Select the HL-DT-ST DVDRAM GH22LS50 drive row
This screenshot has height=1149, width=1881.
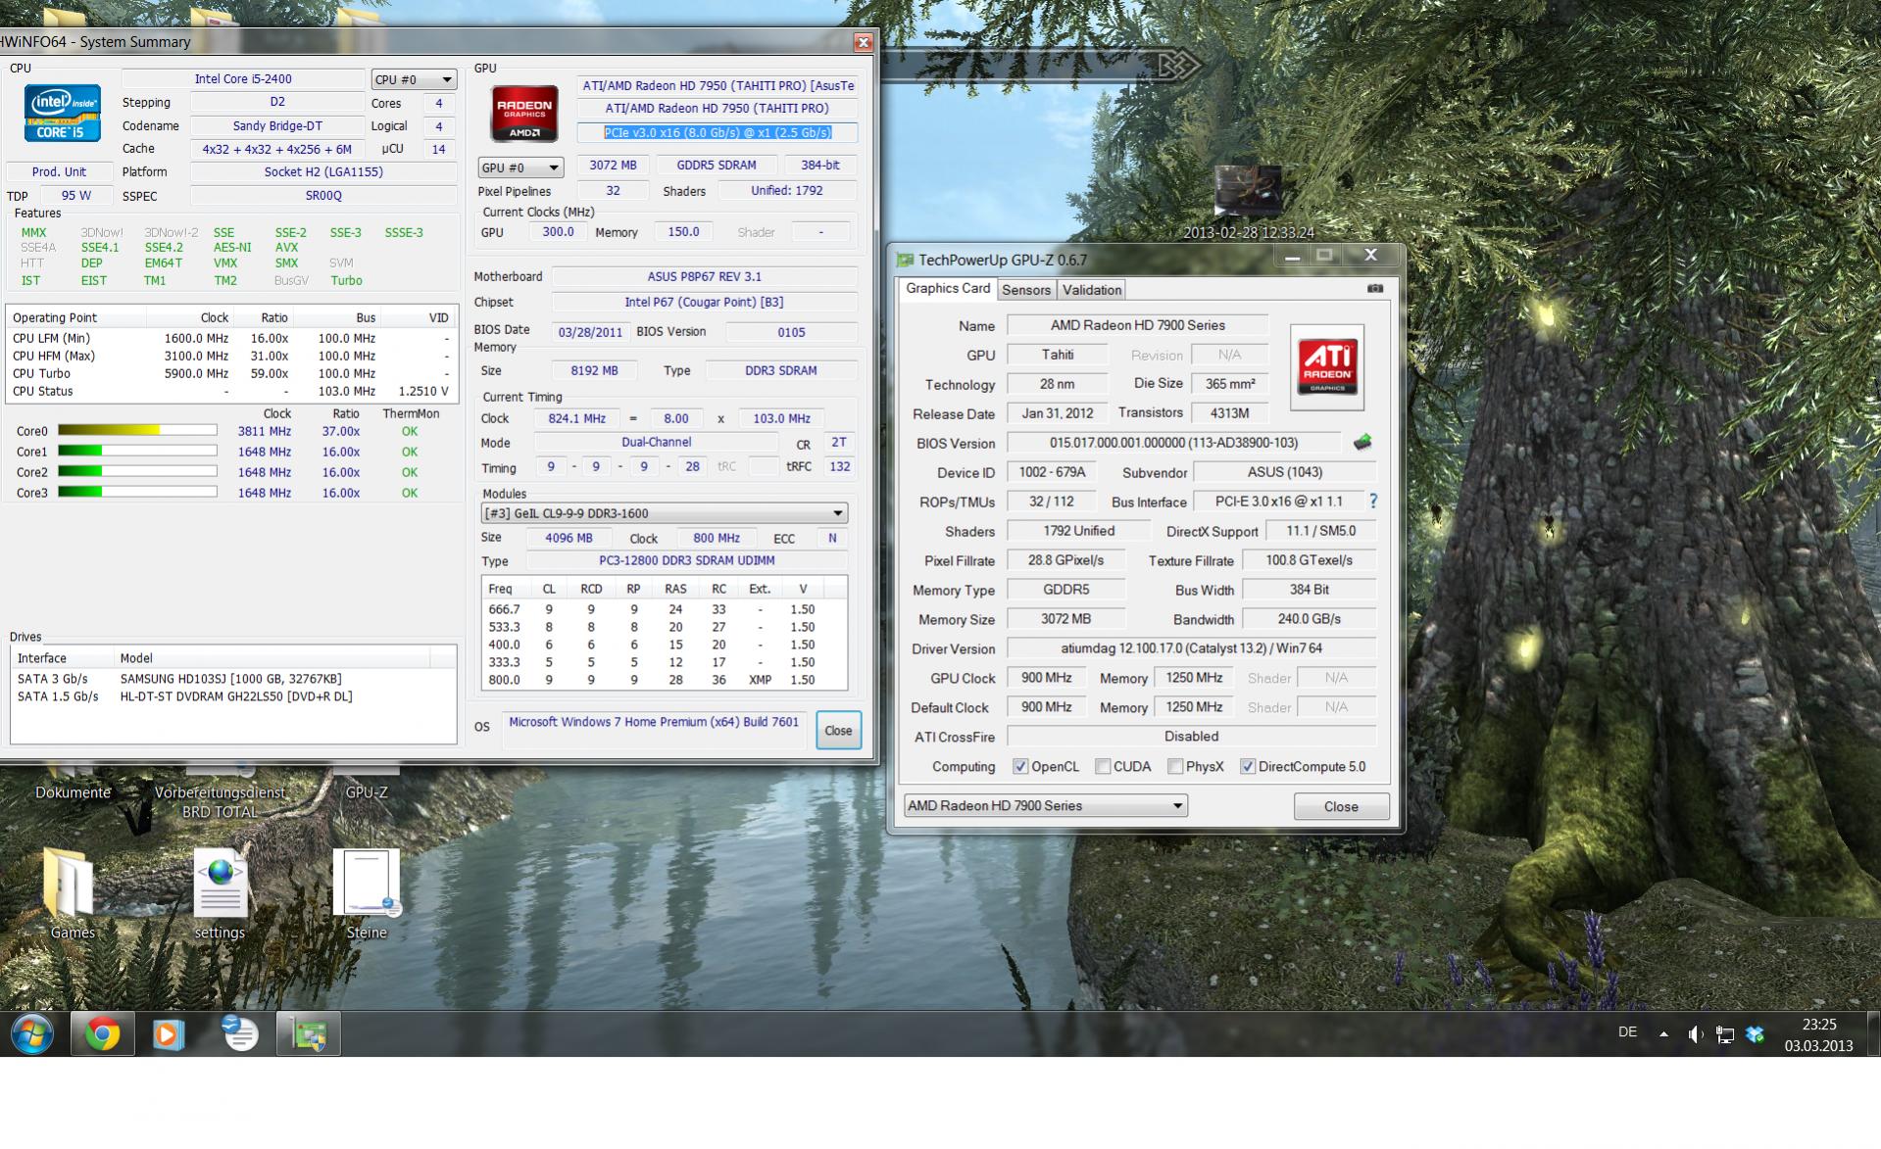coord(233,696)
